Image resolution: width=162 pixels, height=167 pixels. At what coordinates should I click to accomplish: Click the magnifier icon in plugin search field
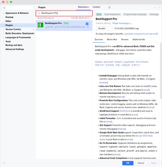39,13
